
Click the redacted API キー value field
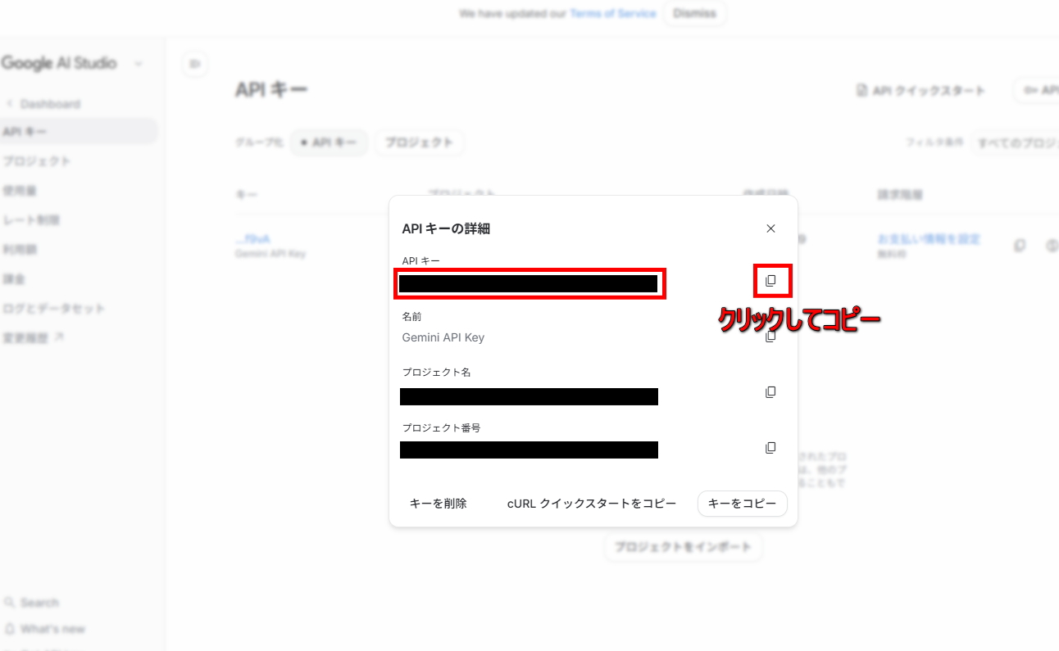pyautogui.click(x=529, y=283)
